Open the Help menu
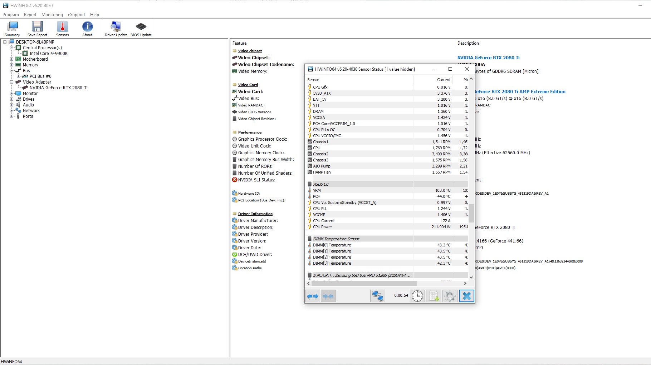Screen dimensions: 651x365 94,15
